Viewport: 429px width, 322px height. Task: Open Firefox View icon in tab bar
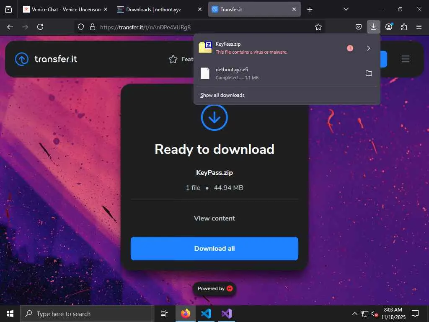[8, 9]
